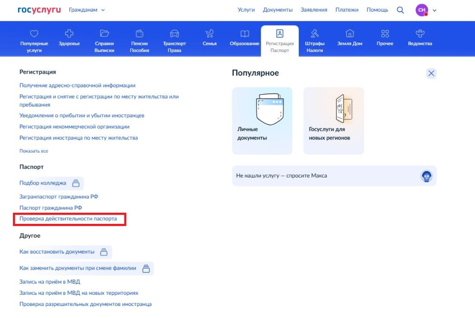Open the Документы menu
The image size is (475, 318).
coord(277,10)
